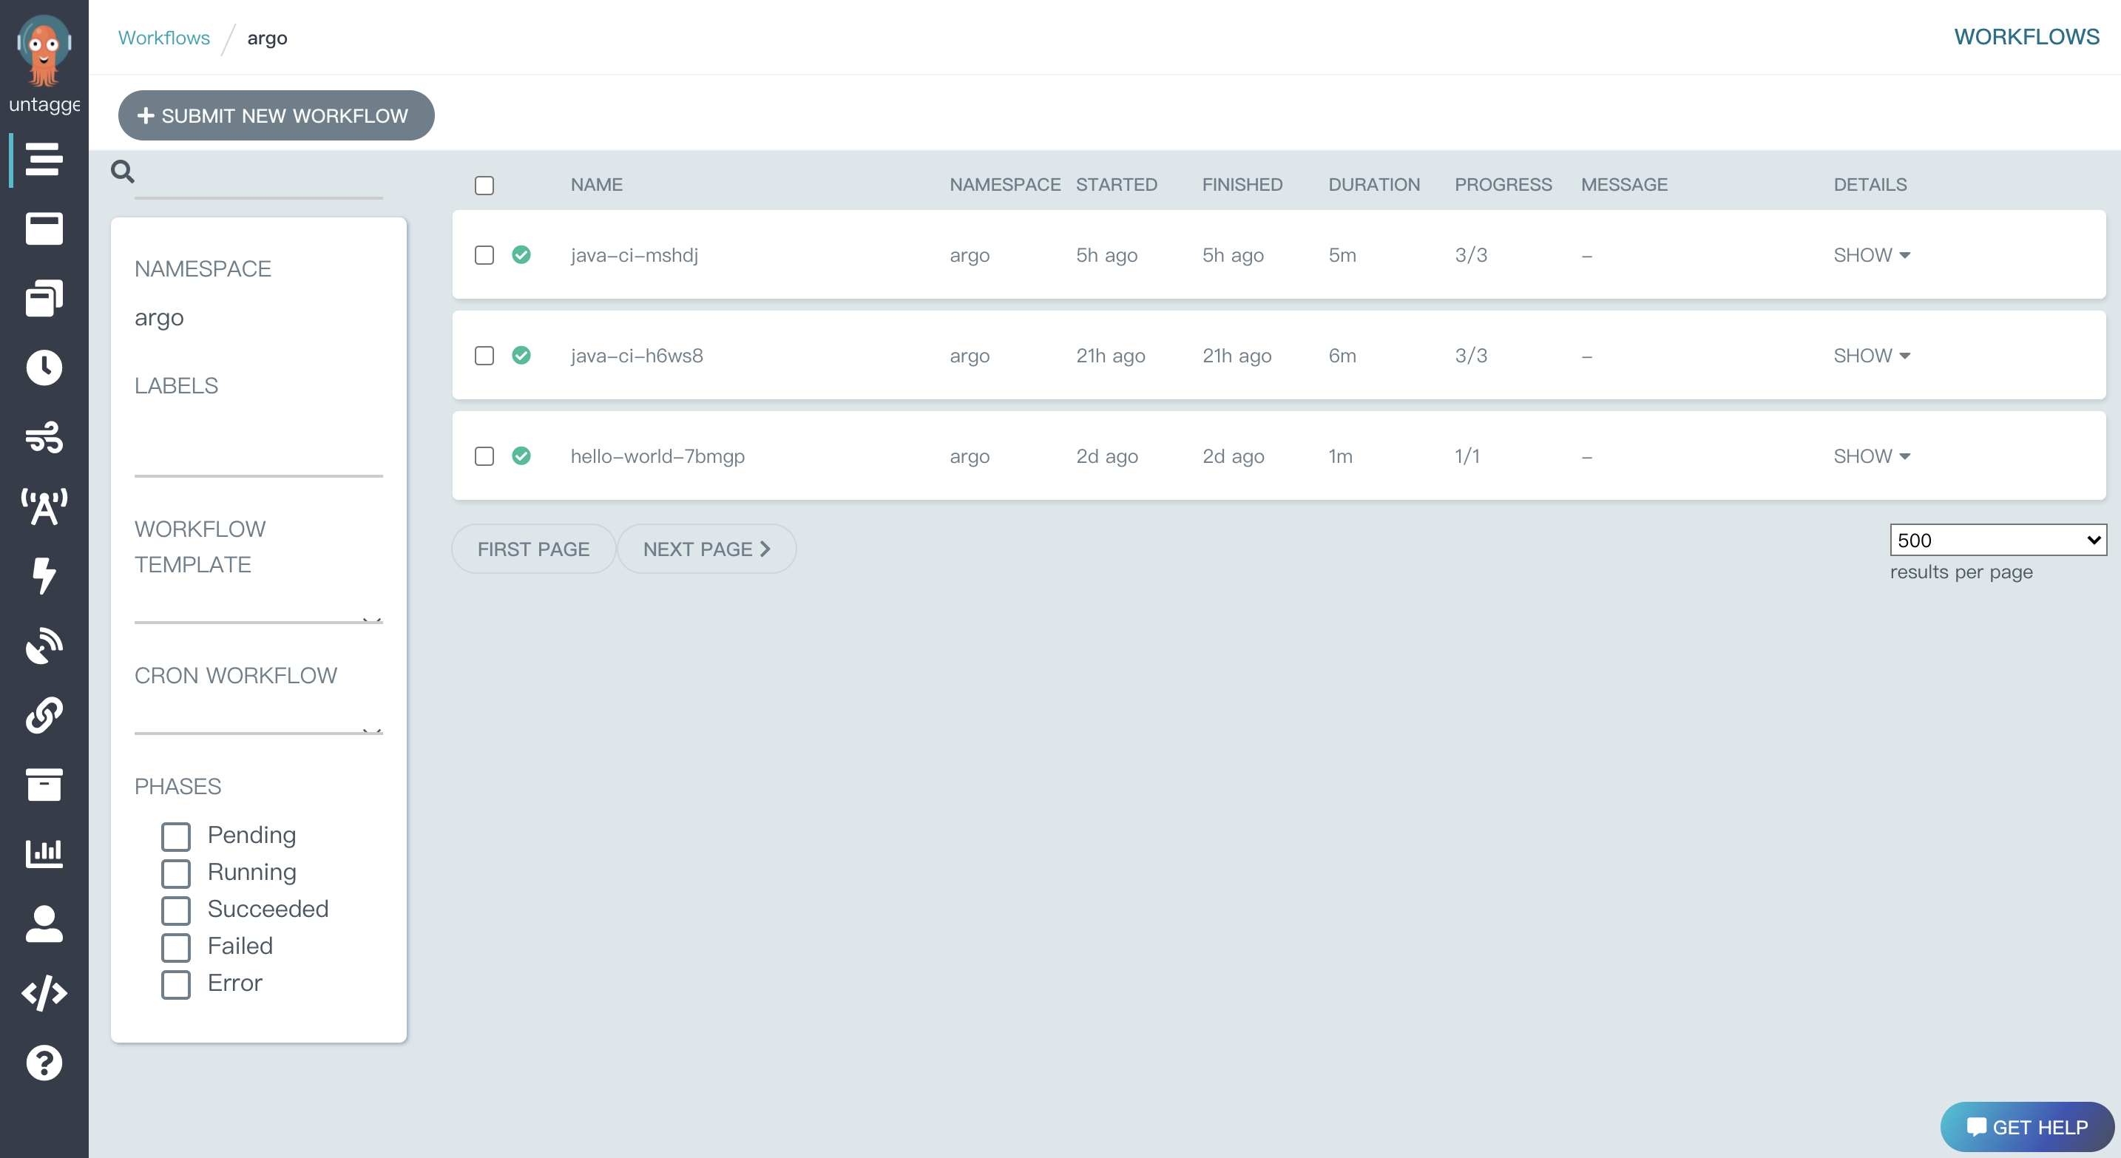Click the Workflows breadcrumb link

pyautogui.click(x=163, y=37)
